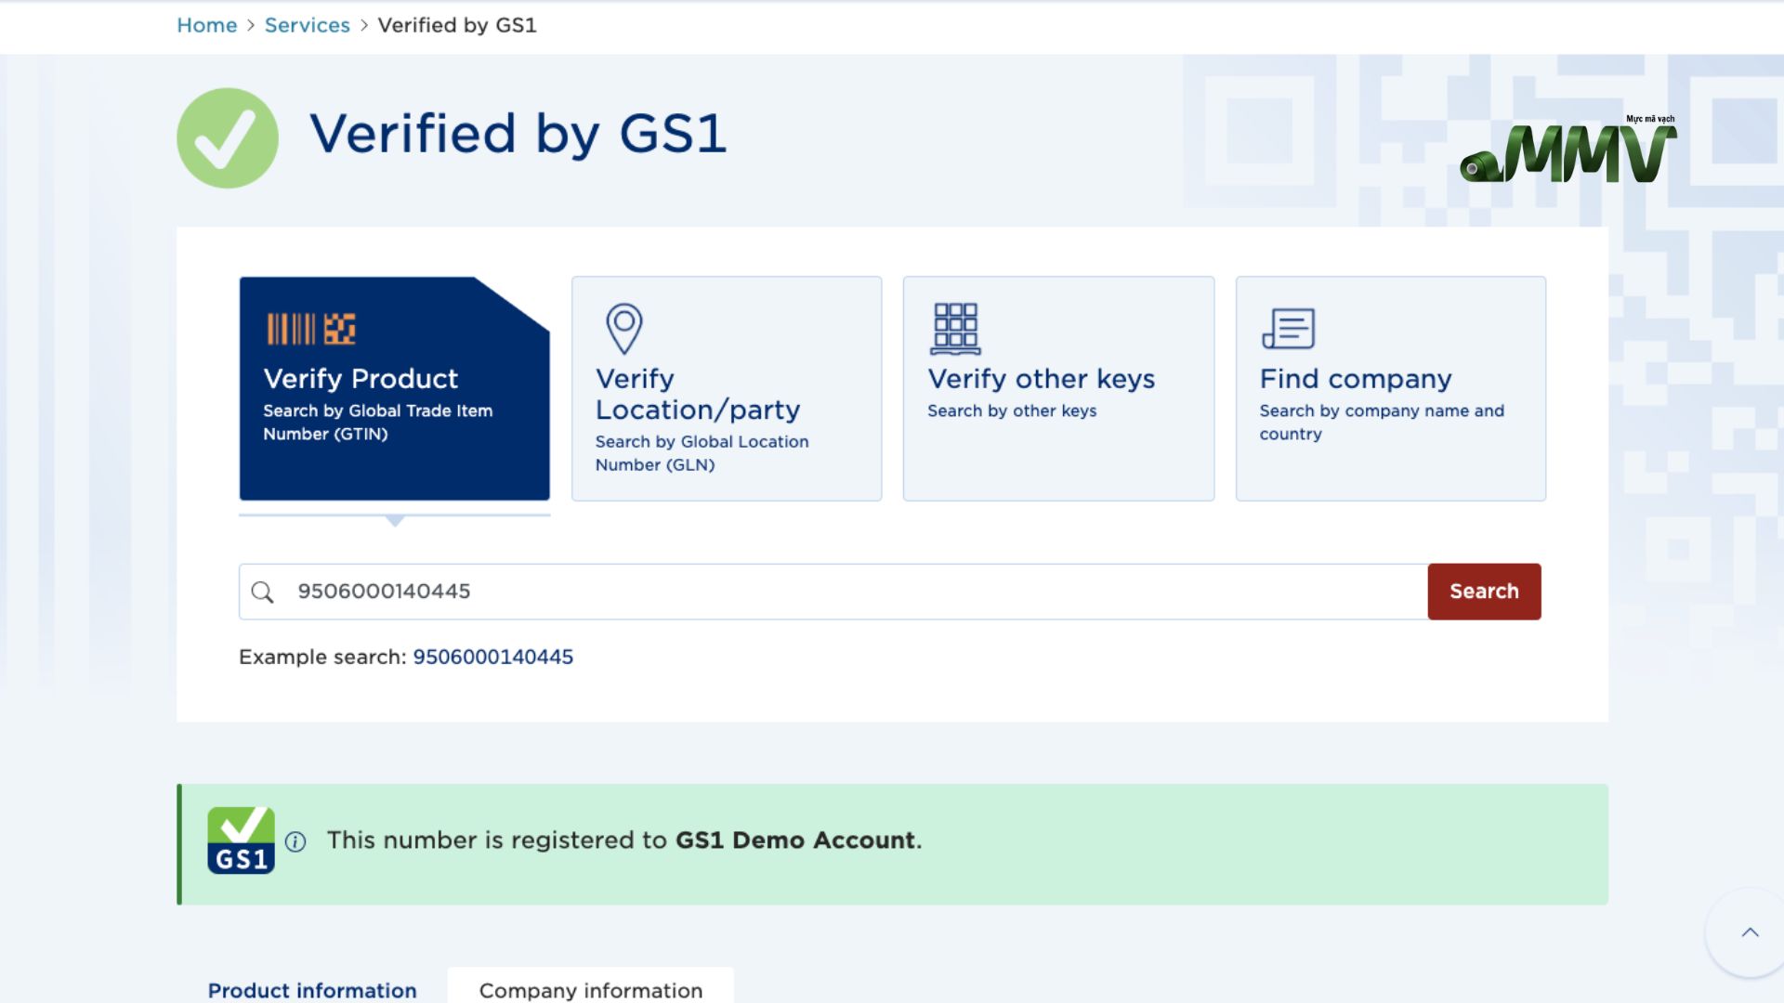Focus the GTIN search input field

(833, 592)
